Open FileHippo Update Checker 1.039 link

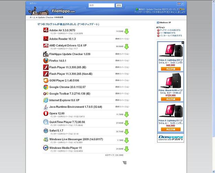(x=70, y=54)
